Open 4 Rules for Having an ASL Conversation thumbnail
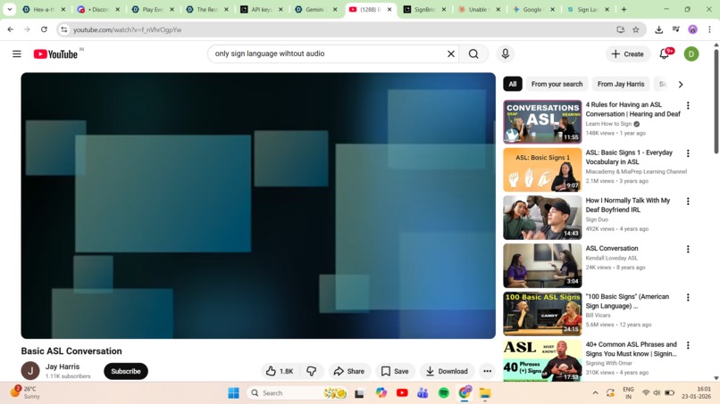The image size is (720, 404). click(x=542, y=122)
